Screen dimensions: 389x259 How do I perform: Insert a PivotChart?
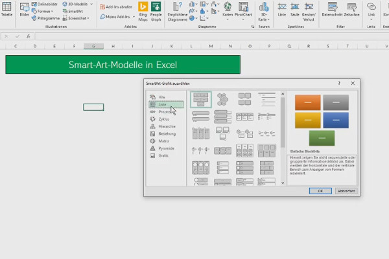(243, 12)
